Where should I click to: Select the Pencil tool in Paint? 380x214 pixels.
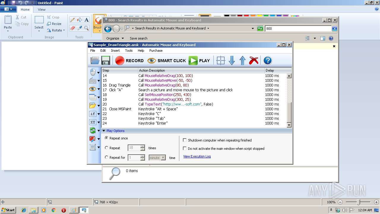click(72, 20)
